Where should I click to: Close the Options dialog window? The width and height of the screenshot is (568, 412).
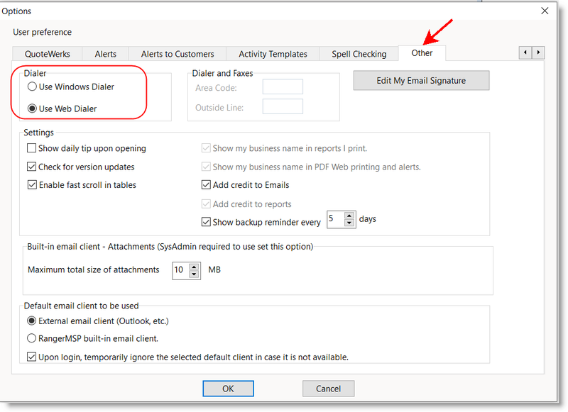(x=545, y=11)
